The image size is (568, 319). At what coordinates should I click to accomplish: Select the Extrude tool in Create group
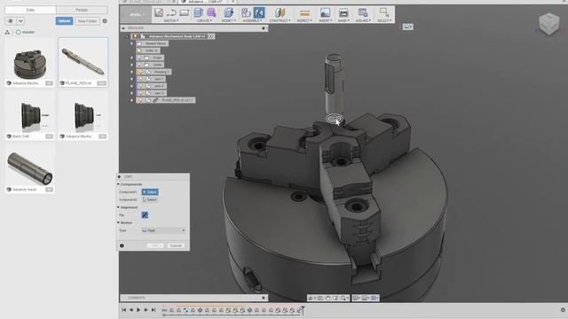(198, 12)
